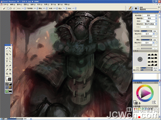Open the opacity 压力 expression dropdown
161x120 pixels.
pos(149,34)
